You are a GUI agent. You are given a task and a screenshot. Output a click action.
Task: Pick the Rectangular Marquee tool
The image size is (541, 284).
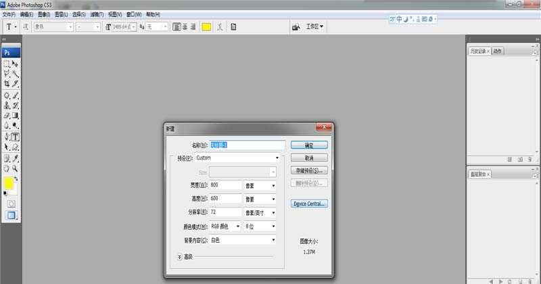tap(7, 64)
